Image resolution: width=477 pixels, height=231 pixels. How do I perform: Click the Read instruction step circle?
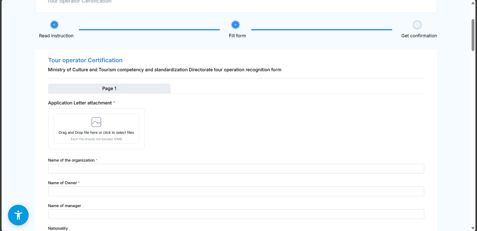54,25
